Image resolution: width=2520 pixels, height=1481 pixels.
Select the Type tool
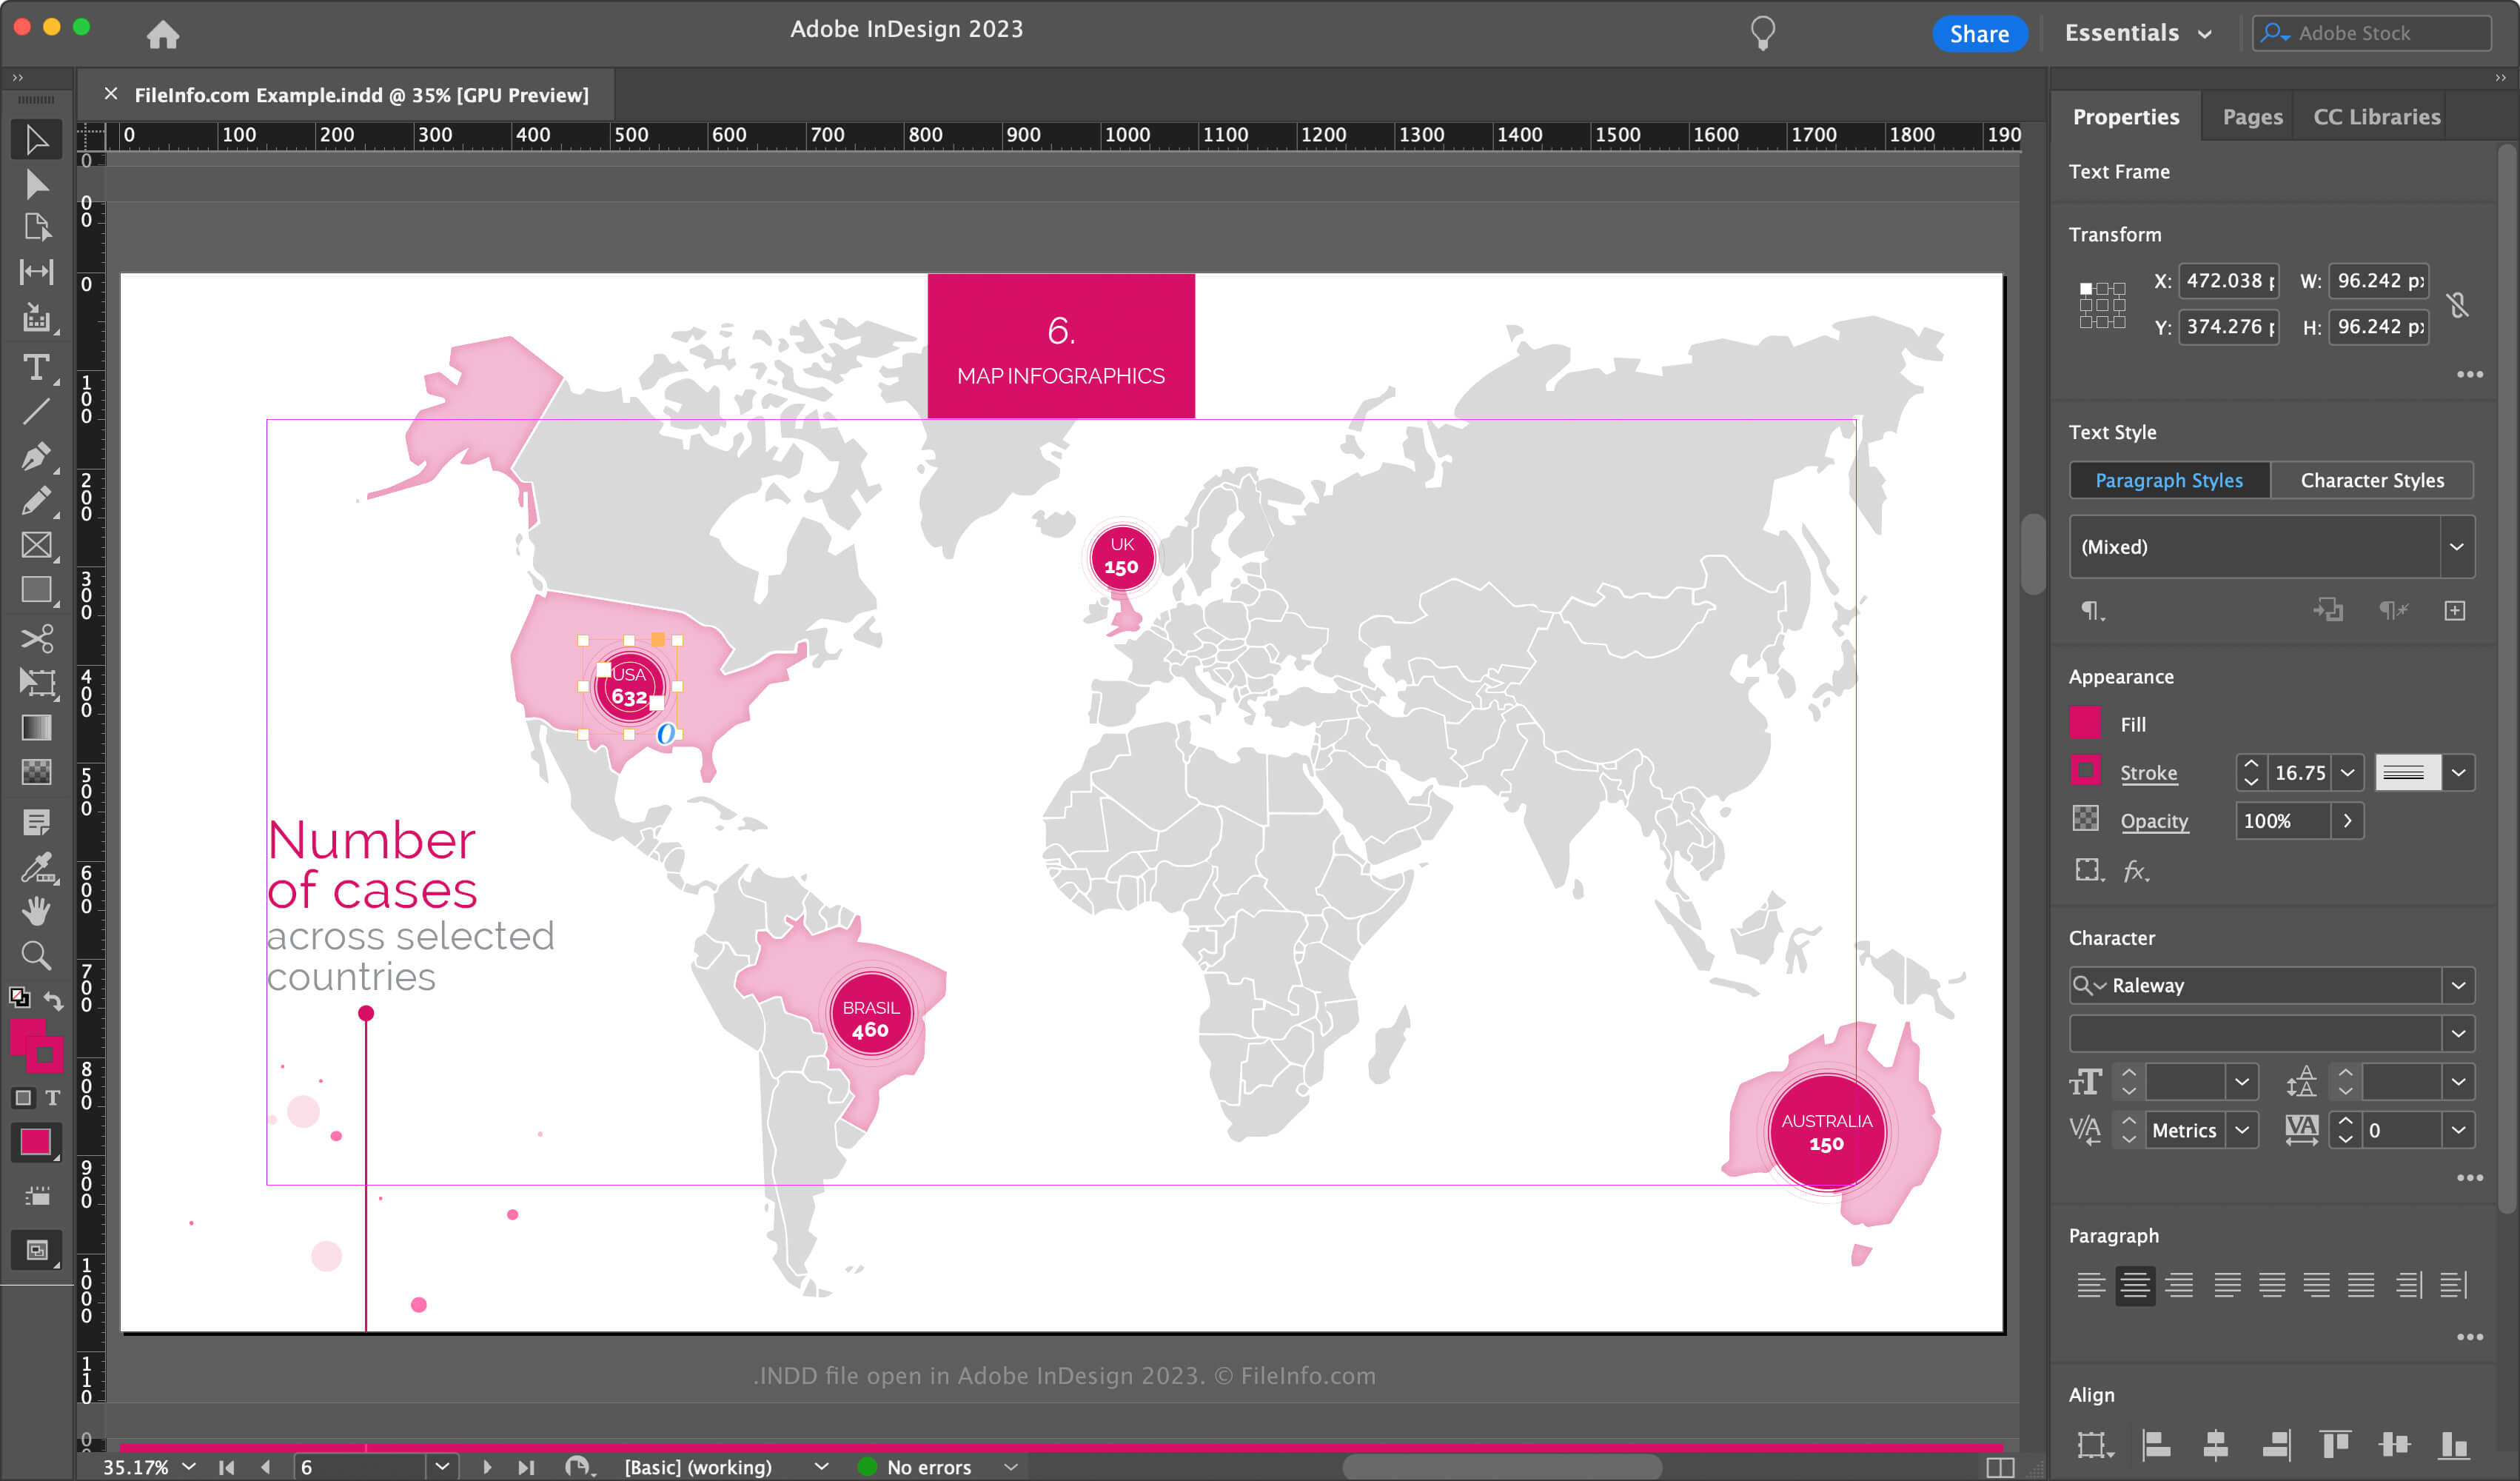tap(36, 367)
